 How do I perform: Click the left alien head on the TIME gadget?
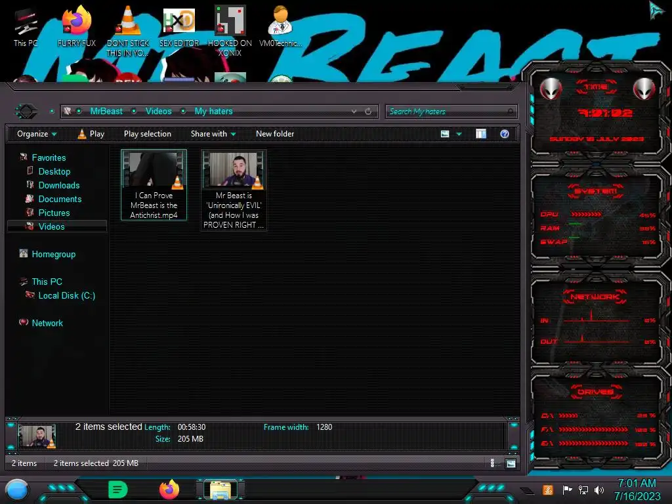click(551, 89)
